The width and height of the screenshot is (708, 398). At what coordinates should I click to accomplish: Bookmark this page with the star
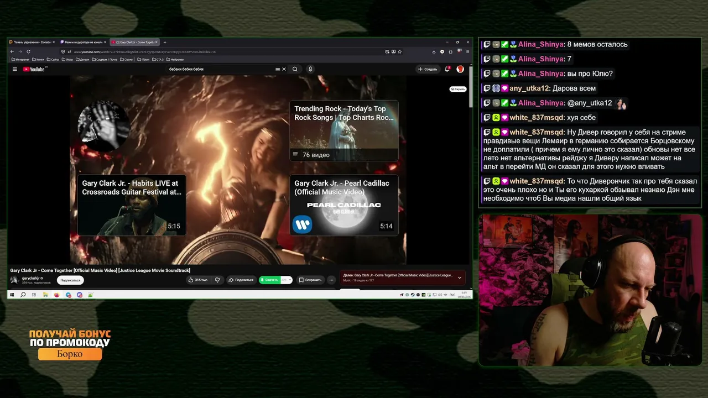click(x=400, y=51)
